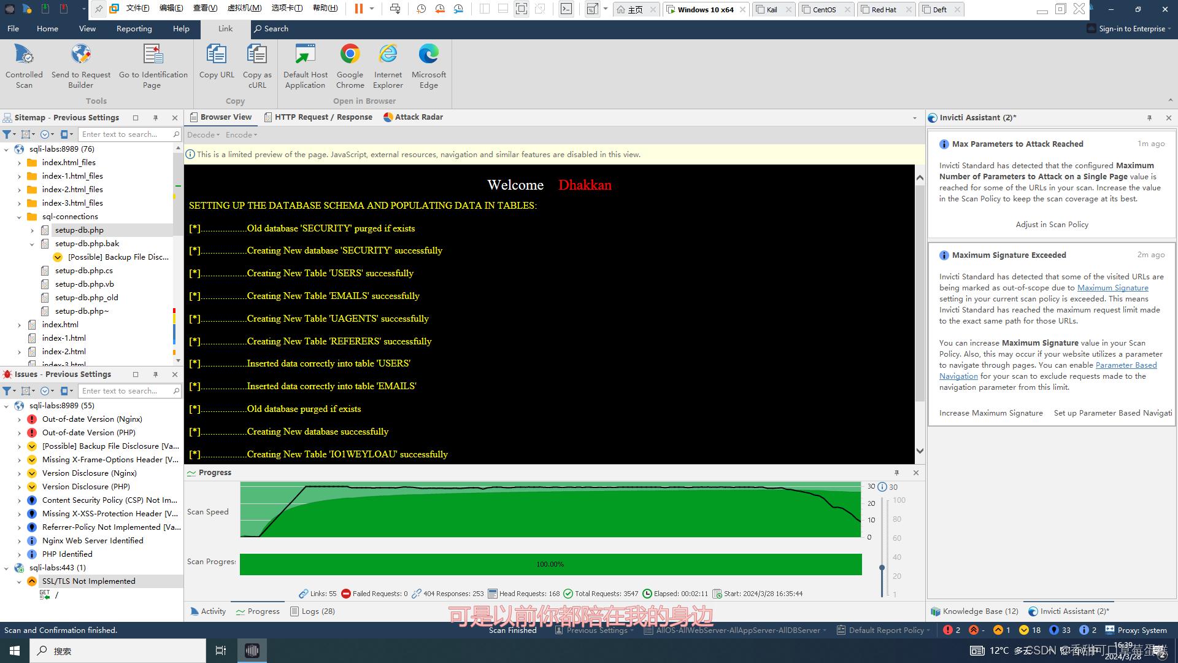This screenshot has width=1178, height=663.
Task: Open the Reporting menu
Action: point(134,29)
